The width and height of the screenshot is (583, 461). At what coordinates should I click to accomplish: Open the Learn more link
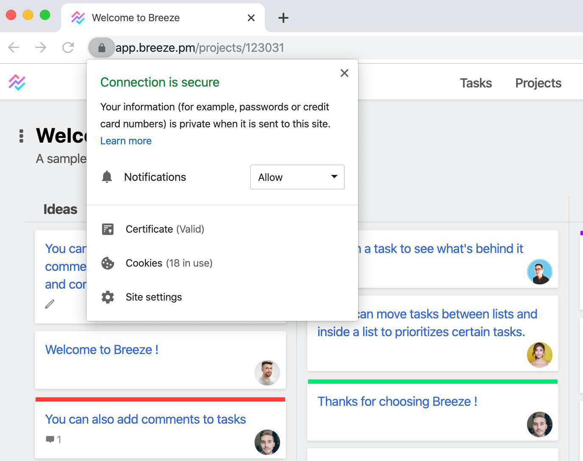[x=126, y=141]
